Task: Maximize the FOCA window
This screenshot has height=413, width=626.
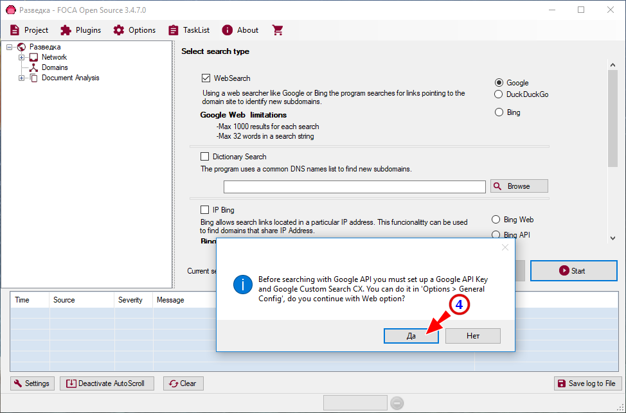Action: pos(581,10)
